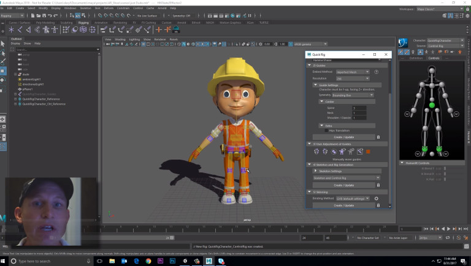Toggle the pause viewport icon in status line
This screenshot has width=471, height=266.
(x=250, y=15)
